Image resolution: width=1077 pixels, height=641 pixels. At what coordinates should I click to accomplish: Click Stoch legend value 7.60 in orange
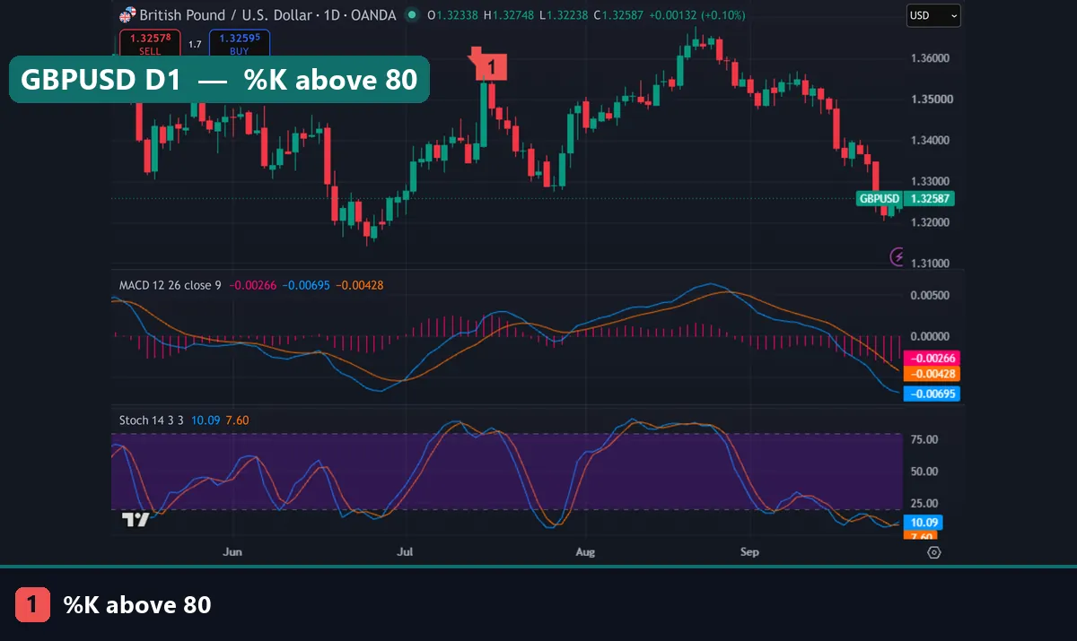tap(238, 420)
